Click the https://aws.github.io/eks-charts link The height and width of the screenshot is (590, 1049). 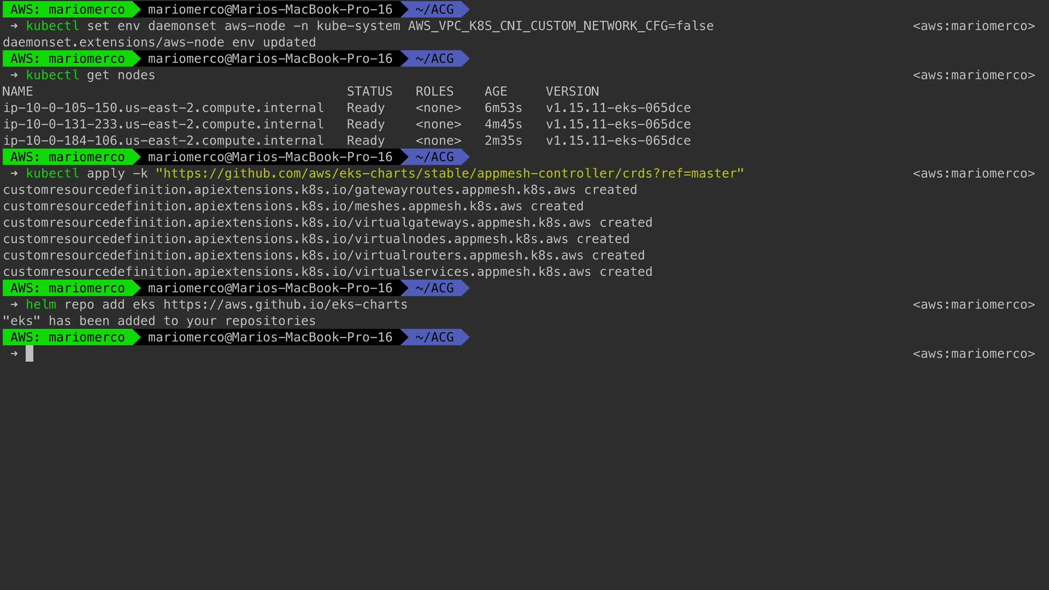pos(285,305)
